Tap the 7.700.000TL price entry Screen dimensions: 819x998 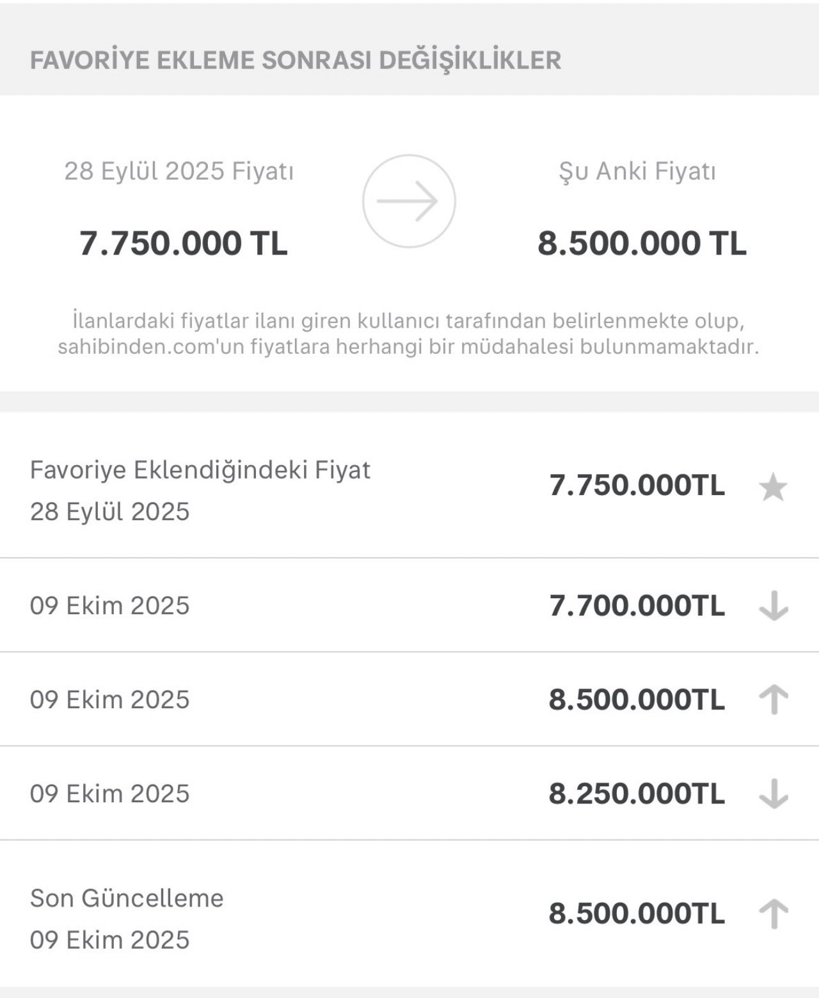coord(637,606)
